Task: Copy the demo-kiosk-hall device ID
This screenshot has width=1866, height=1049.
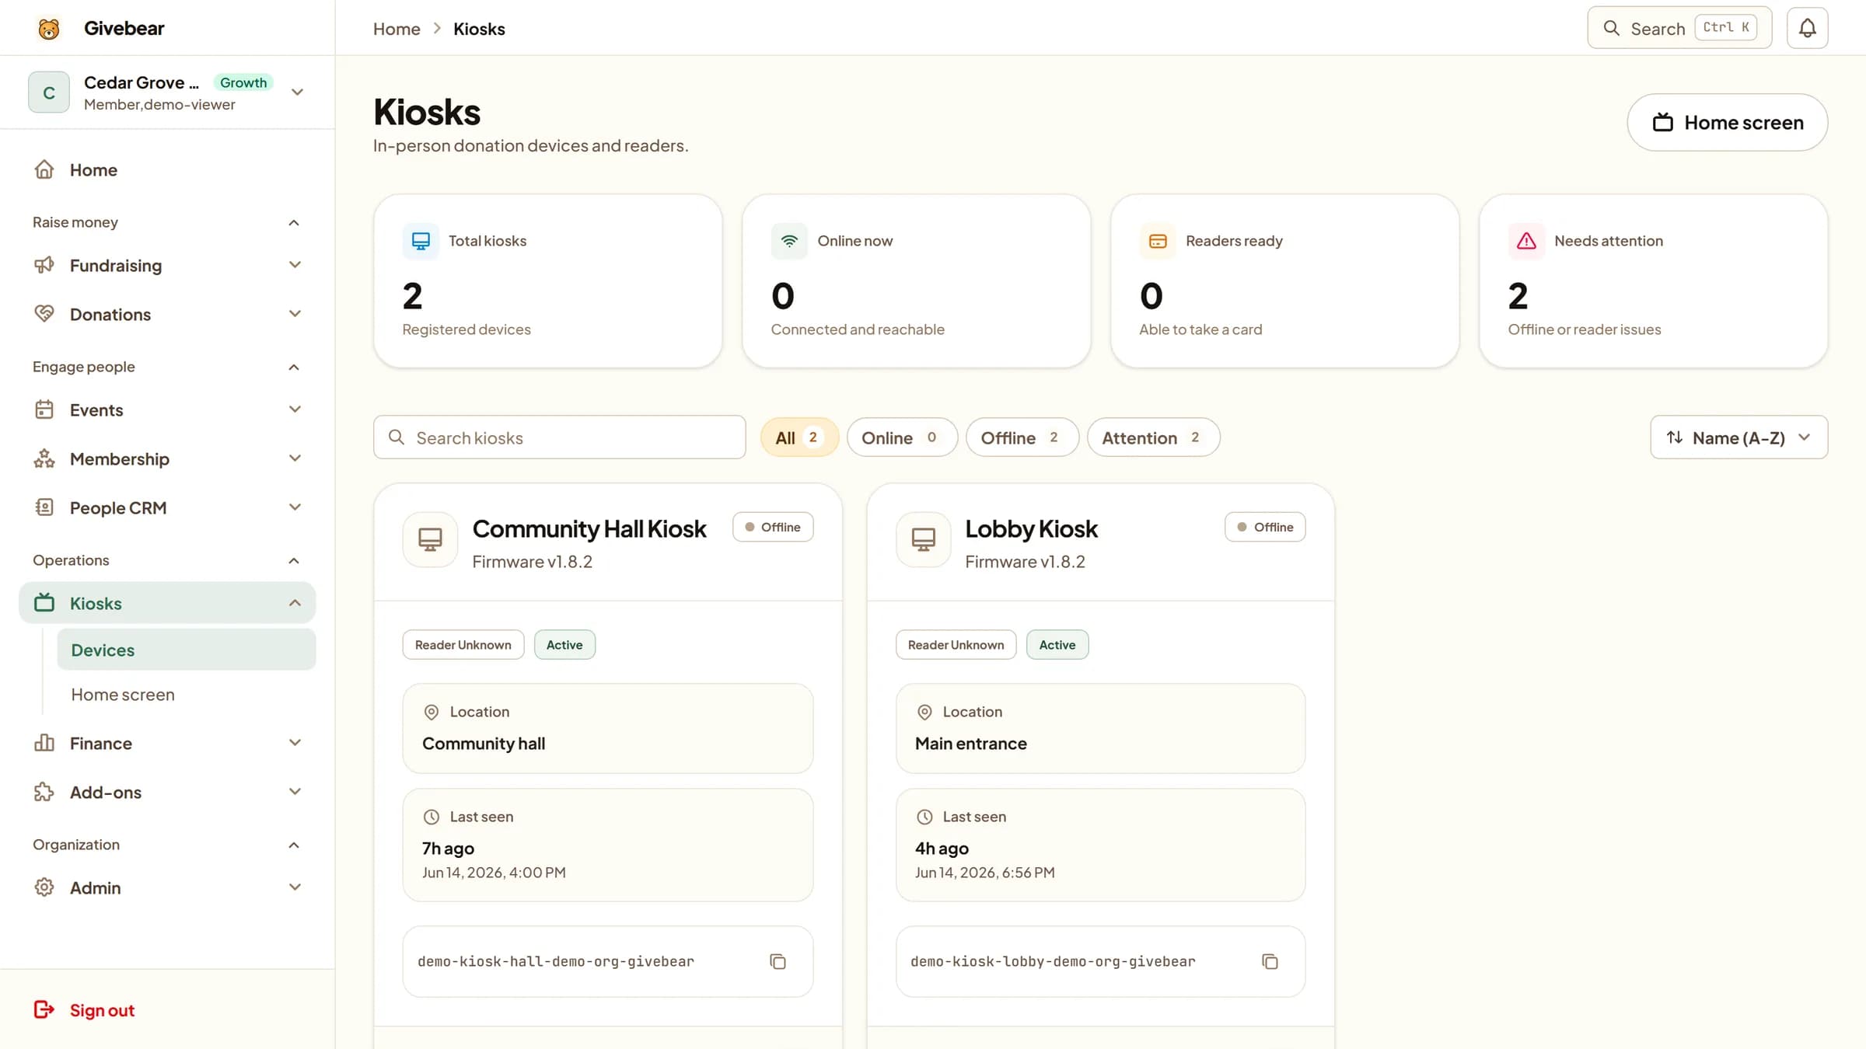Action: click(777, 961)
